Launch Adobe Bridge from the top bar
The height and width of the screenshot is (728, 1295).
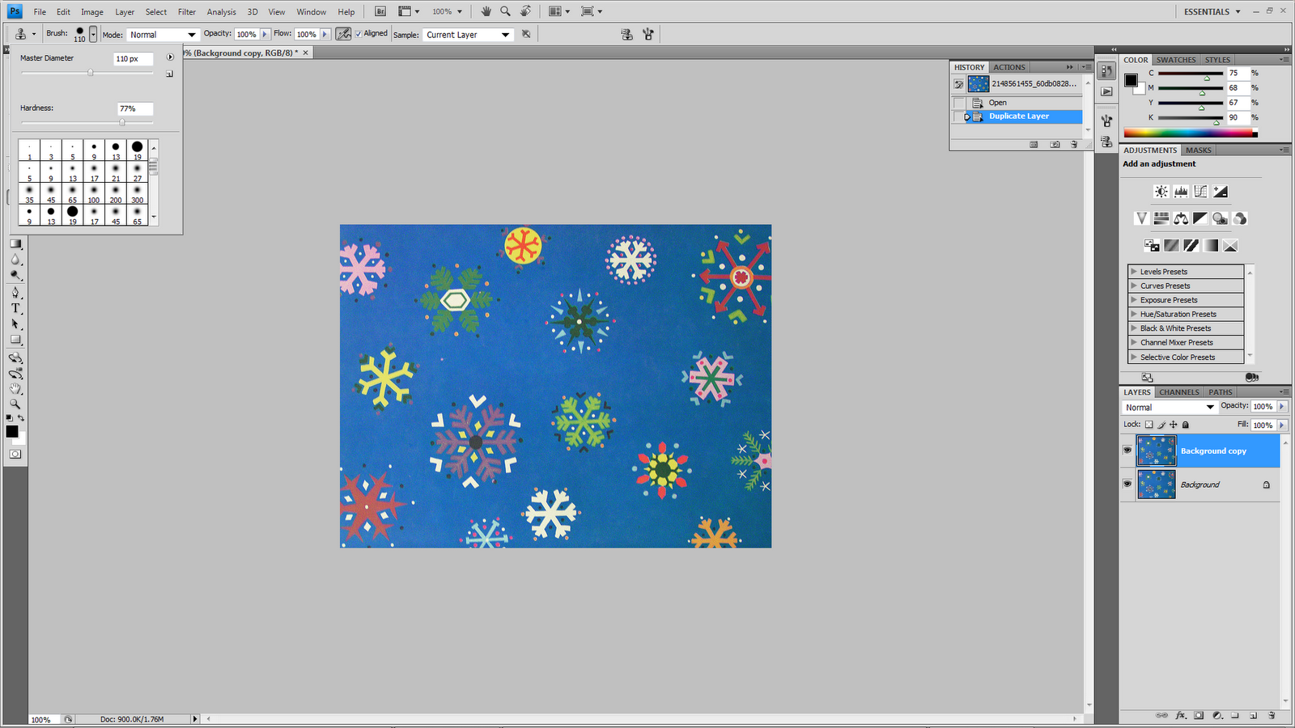[380, 11]
